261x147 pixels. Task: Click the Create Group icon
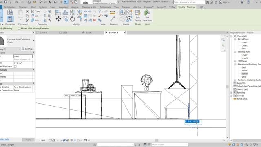(x=129, y=12)
